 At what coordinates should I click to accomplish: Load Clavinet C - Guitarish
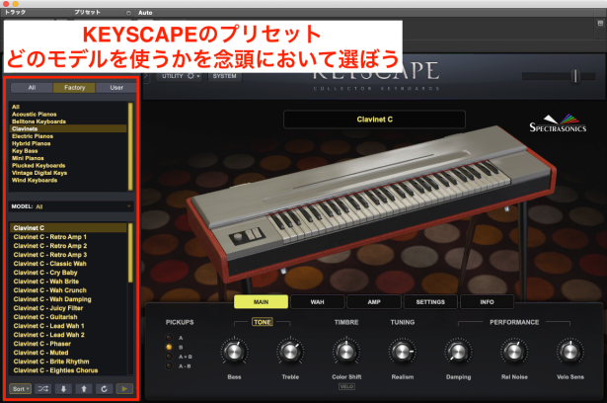(68, 317)
